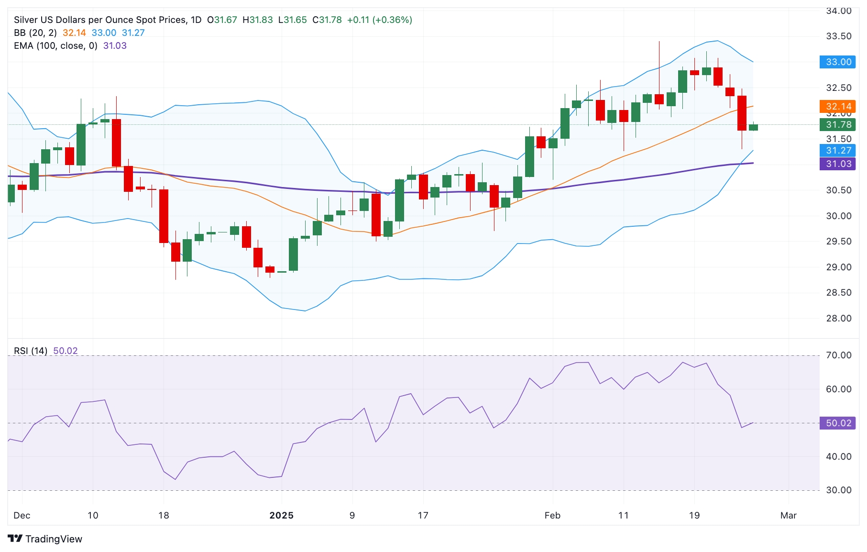This screenshot has height=552, width=867.
Task: Select the Silver Spot Prices chart title
Action: pyautogui.click(x=108, y=20)
